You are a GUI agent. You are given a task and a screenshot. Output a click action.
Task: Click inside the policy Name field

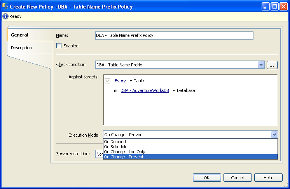[174, 35]
